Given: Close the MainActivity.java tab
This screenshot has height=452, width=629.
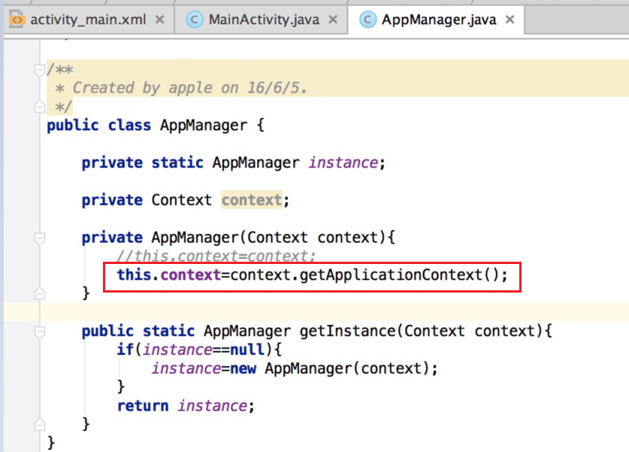Looking at the screenshot, I should coord(333,20).
